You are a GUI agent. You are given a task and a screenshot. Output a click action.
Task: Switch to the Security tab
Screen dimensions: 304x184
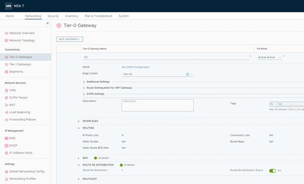(53, 16)
